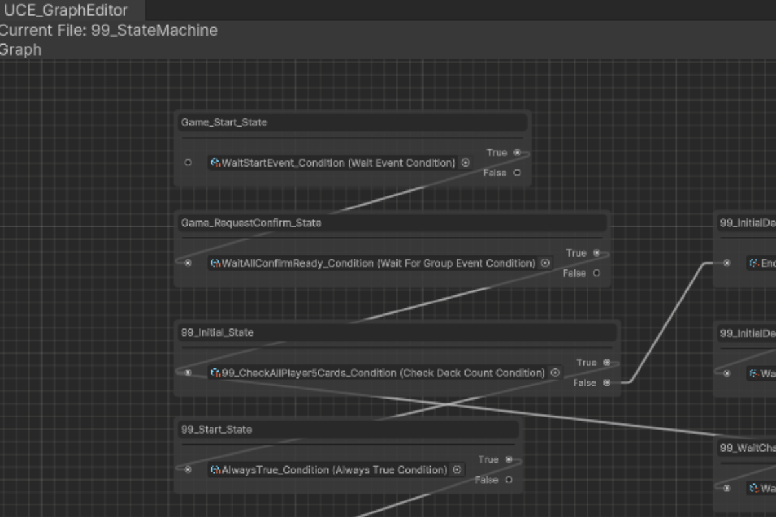
Task: Open object picker for AlwaysTrue_Condition
Action: (457, 470)
